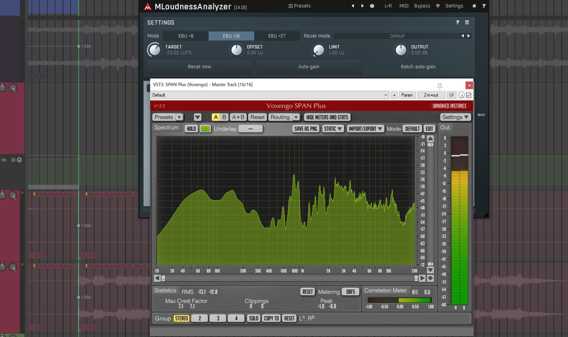
Task: Pin the SPAN Plus plugin window
Action: click(x=440, y=86)
